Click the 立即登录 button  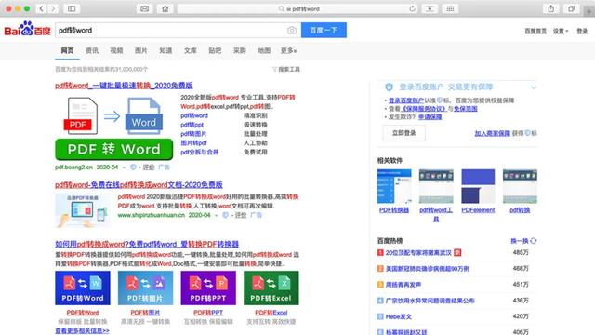click(x=403, y=133)
